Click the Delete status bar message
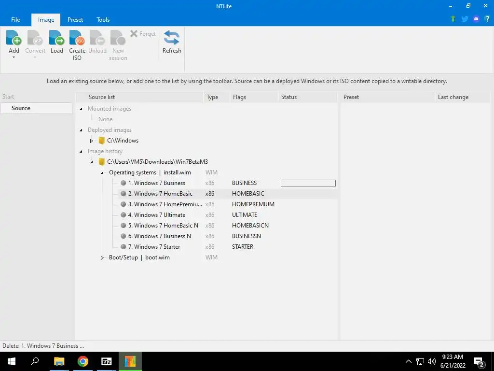The image size is (494, 371). [43, 346]
